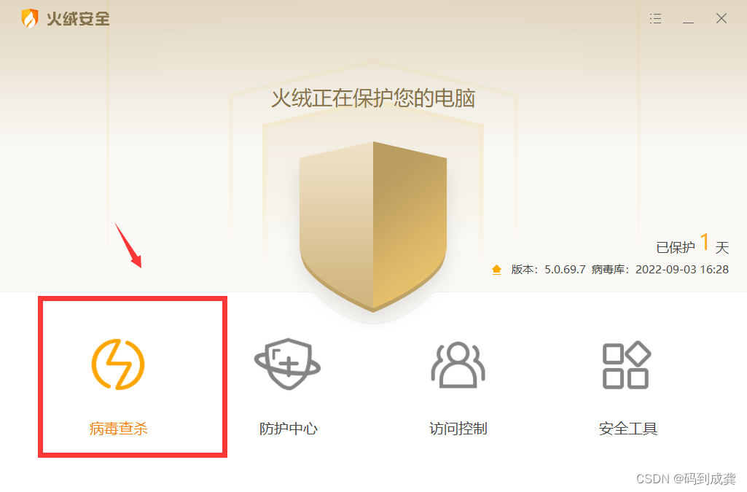
Task: Click the Huorong flame shield logo
Action: [x=30, y=18]
